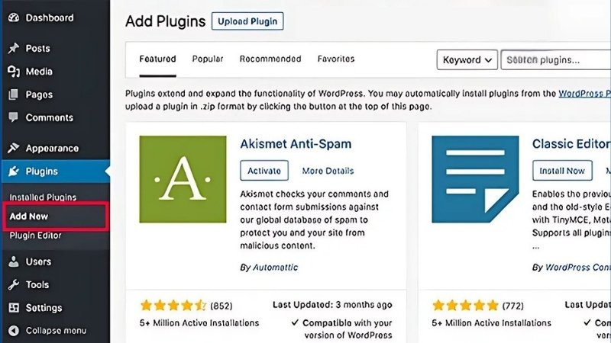
Task: Click the Appearance paintbrush icon
Action: click(13, 149)
